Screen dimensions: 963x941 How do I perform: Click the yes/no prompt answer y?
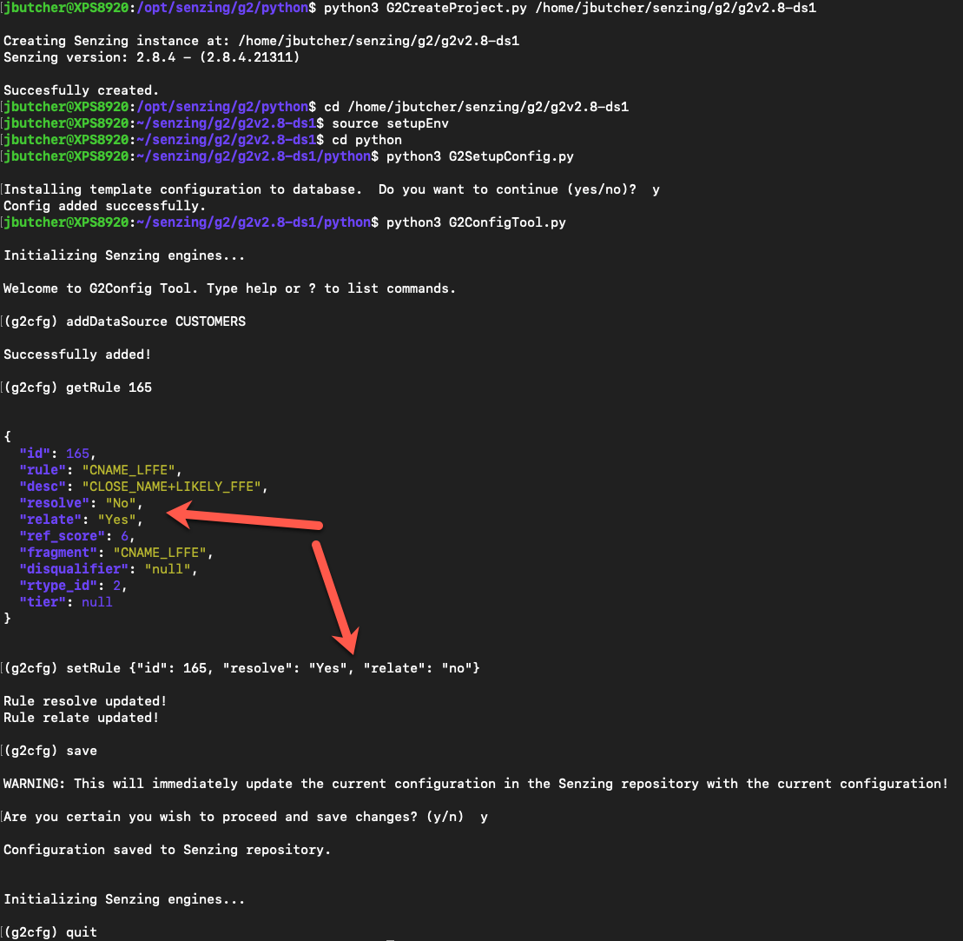[656, 190]
